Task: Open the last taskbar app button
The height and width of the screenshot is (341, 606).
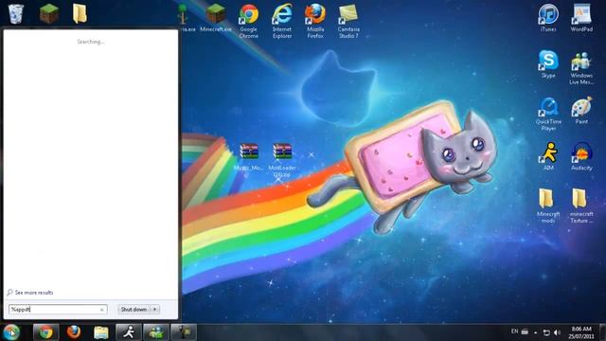Action: click(x=184, y=332)
